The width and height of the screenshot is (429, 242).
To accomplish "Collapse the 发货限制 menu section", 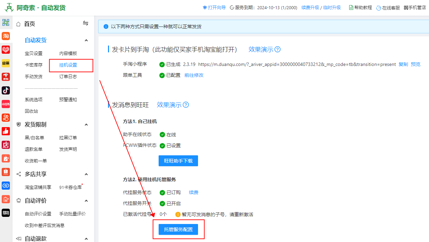I will point(86,125).
